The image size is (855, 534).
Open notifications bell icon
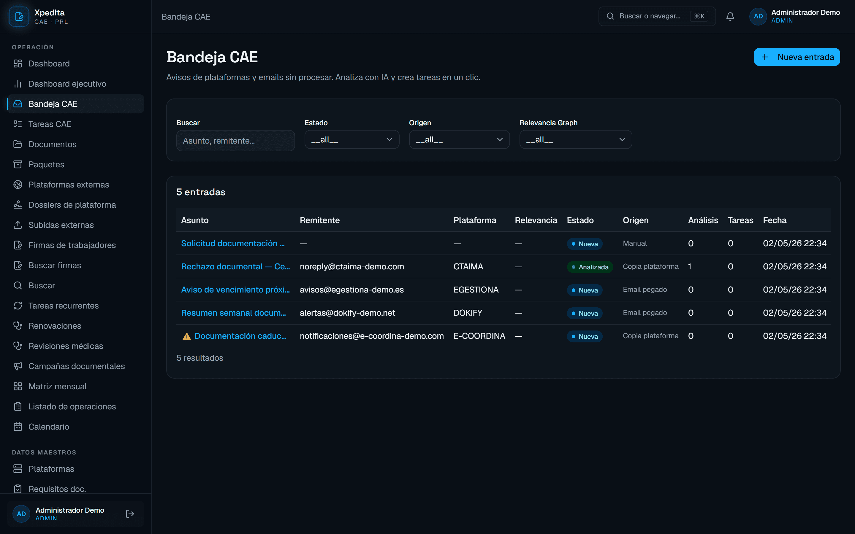coord(730,16)
